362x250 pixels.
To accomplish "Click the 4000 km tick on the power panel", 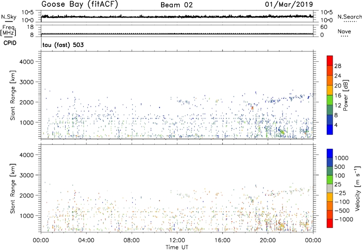I will click(26, 62).
